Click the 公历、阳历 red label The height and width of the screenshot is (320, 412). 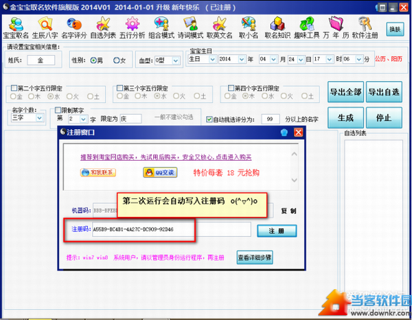(x=389, y=59)
